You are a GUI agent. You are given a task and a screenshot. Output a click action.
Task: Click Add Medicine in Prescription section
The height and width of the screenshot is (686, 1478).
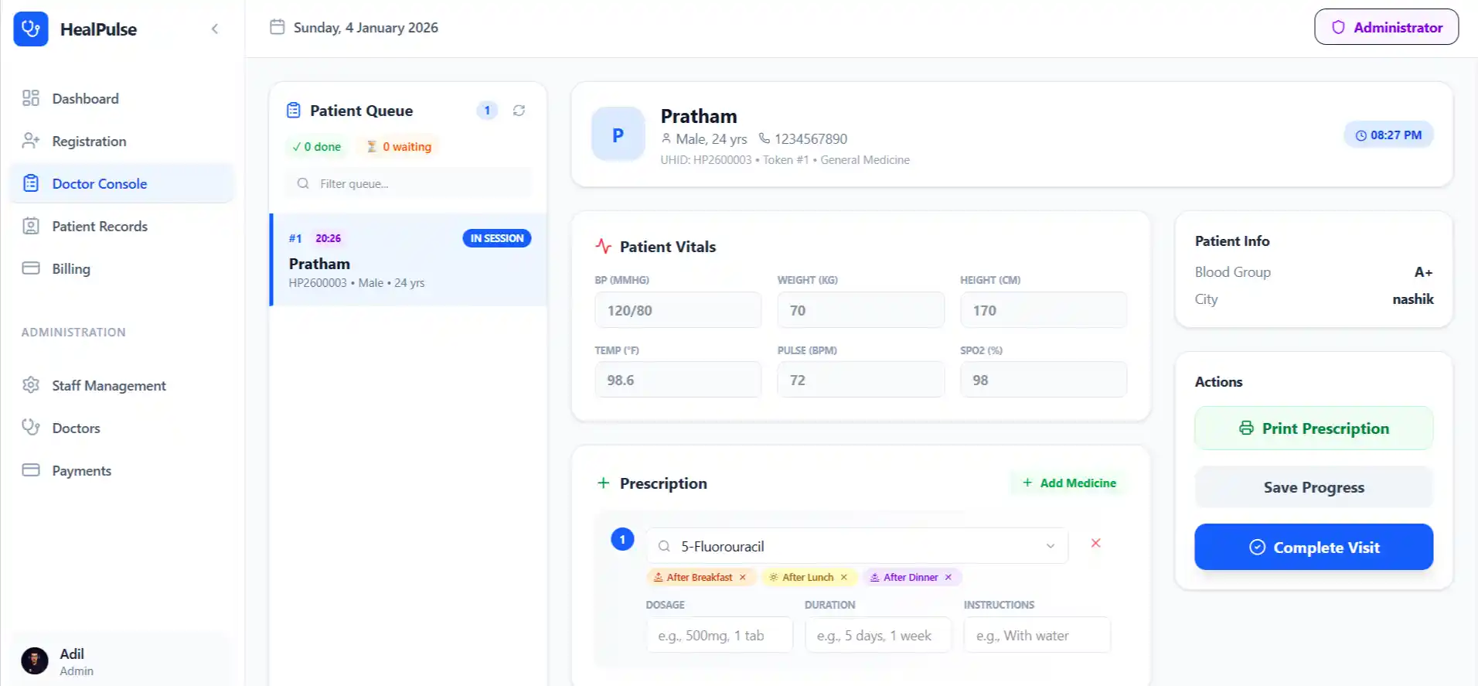click(x=1069, y=483)
